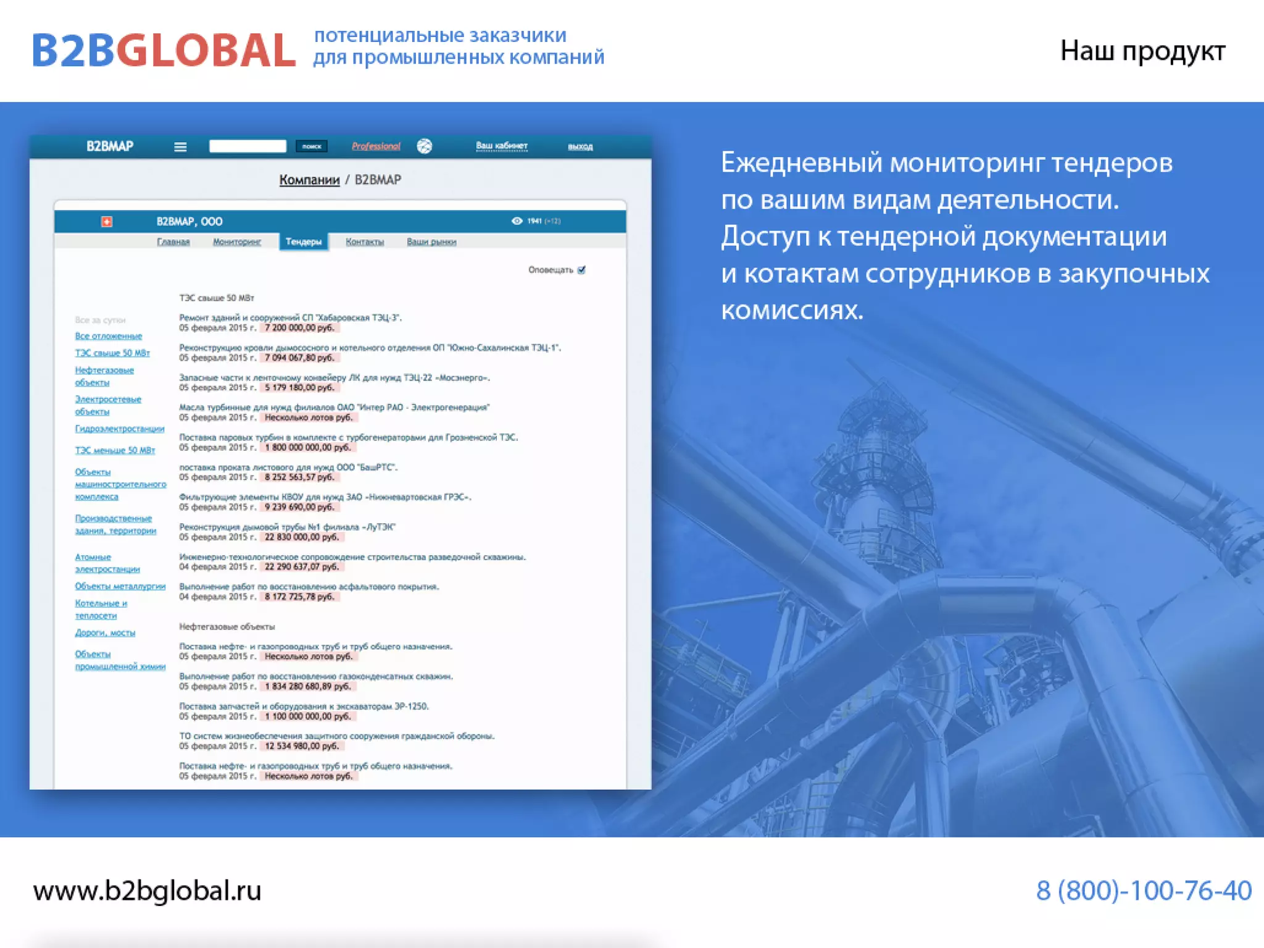Click the Professional plan link
1264x948 pixels.
click(376, 146)
